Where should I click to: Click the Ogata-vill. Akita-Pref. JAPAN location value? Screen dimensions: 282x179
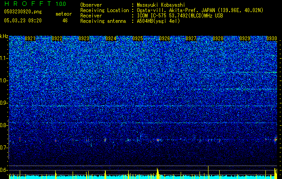pyautogui.click(x=200, y=10)
